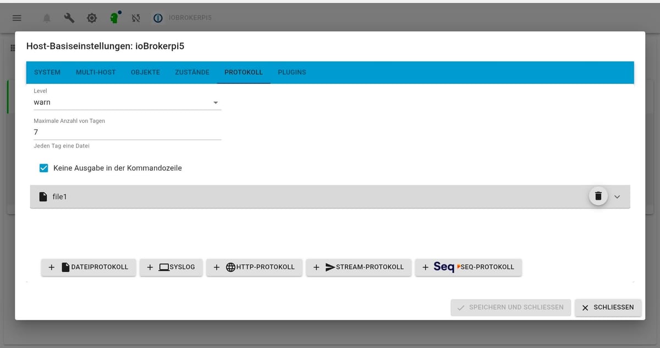Click the sync arrows icon in top bar
The image size is (660, 348).
[136, 18]
